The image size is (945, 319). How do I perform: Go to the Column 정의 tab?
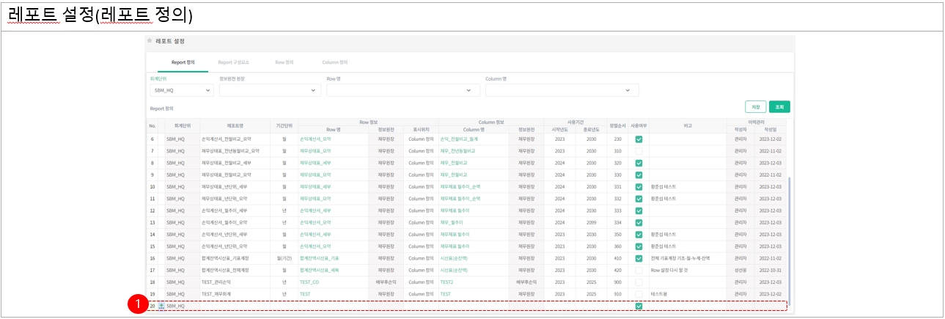tap(334, 62)
